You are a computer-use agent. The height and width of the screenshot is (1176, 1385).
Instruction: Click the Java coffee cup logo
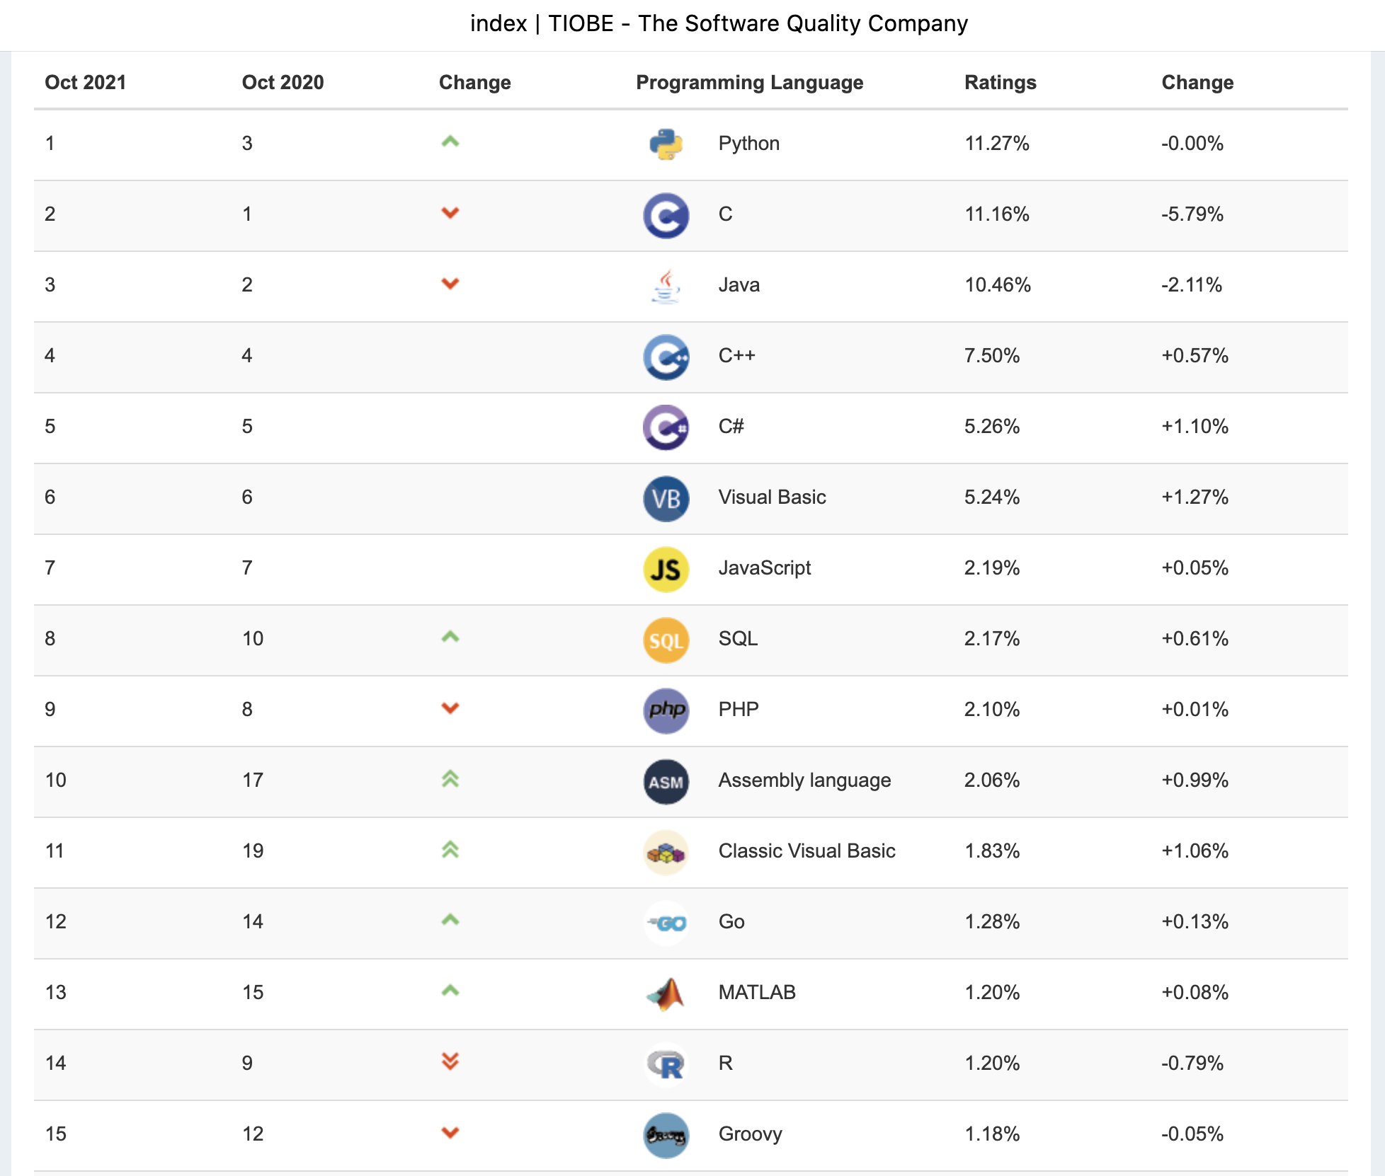coord(666,286)
